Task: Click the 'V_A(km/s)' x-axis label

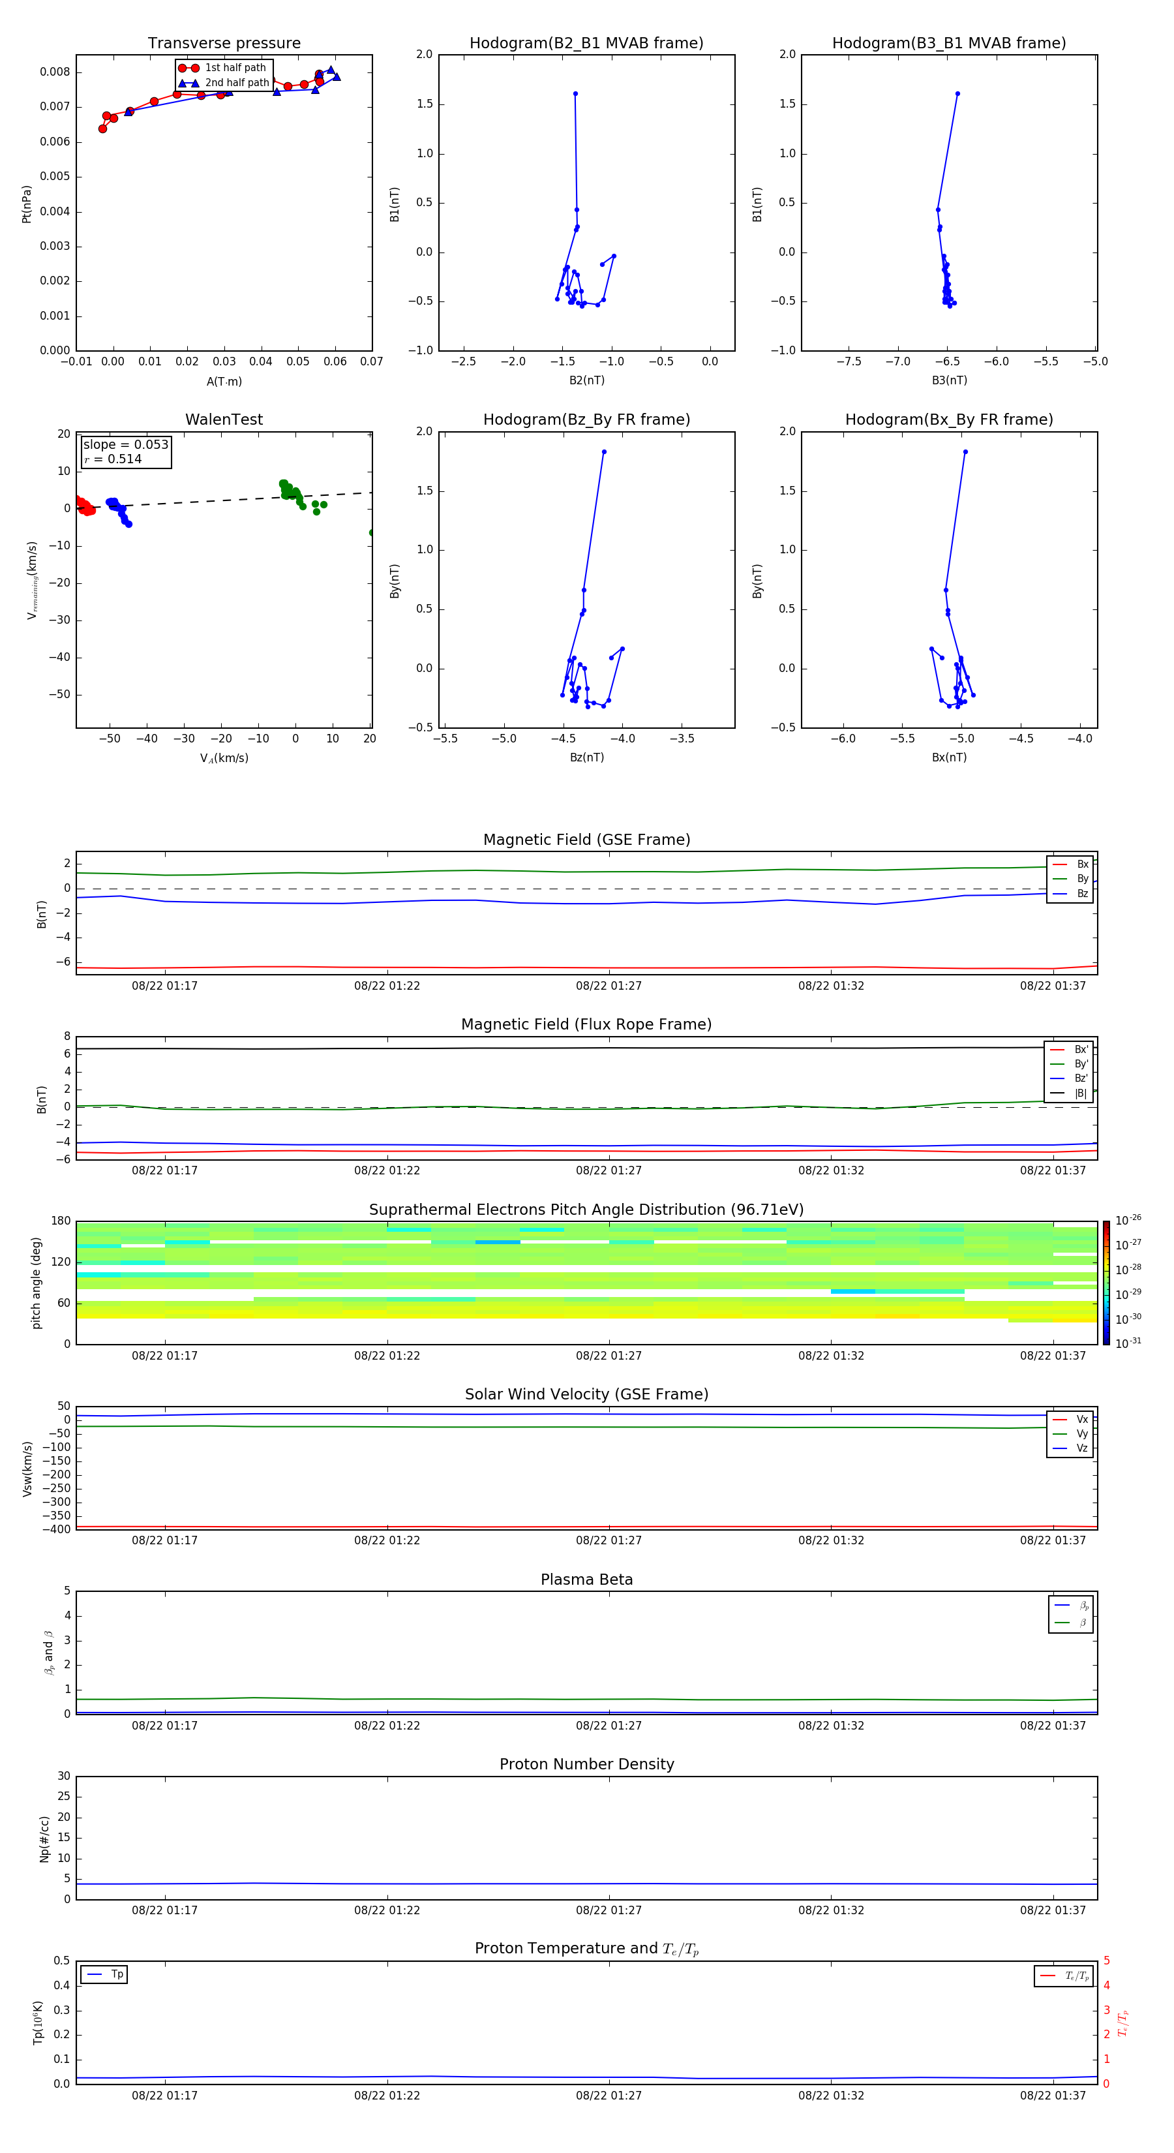Action: point(224,758)
